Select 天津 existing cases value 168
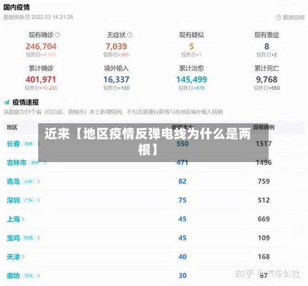The height and width of the screenshot is (286, 308). [x=264, y=257]
